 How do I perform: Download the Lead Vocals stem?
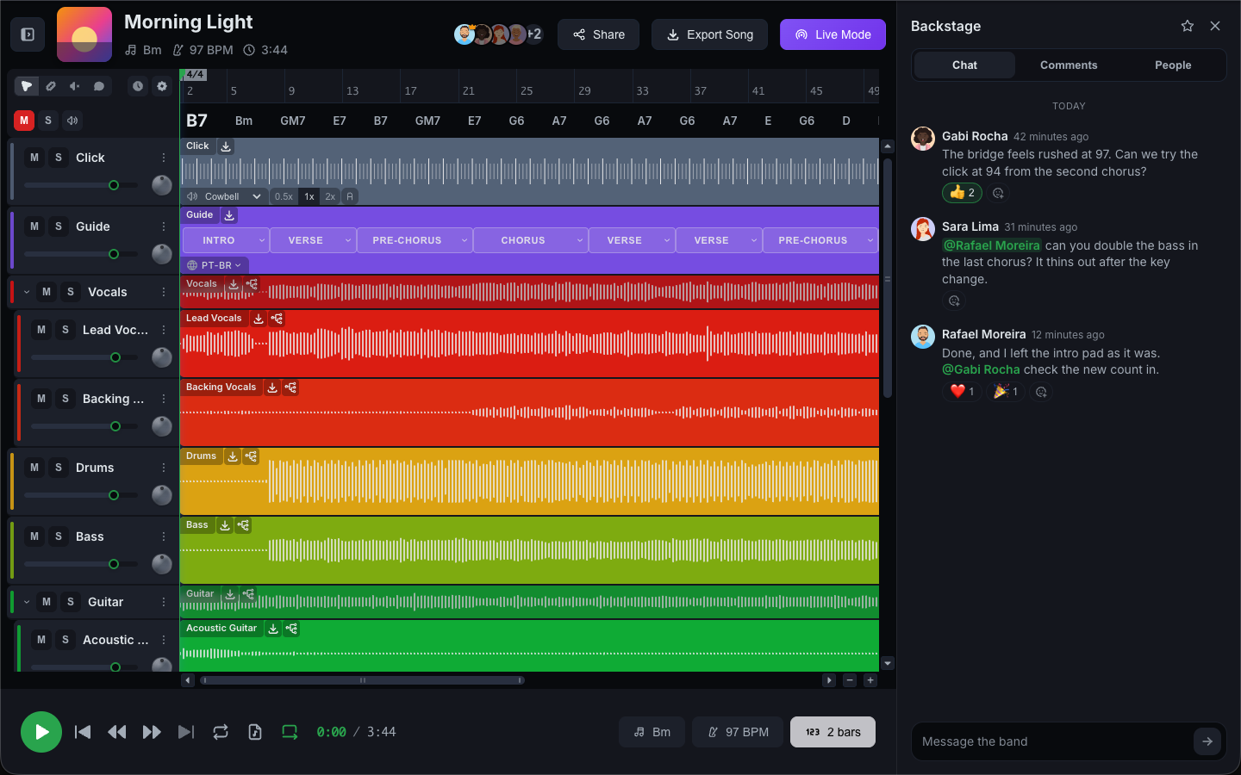click(x=259, y=319)
